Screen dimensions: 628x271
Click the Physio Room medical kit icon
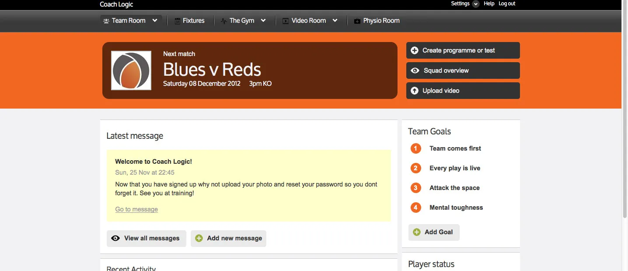[357, 21]
